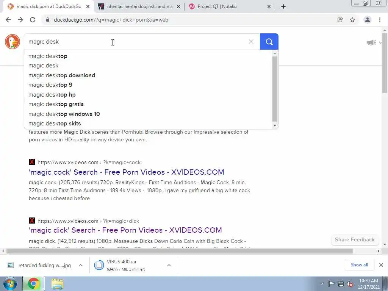Clear the search box with the X
Screen dimensions: 388x291
(x=251, y=42)
